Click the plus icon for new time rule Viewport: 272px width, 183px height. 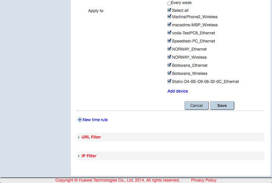[79, 120]
